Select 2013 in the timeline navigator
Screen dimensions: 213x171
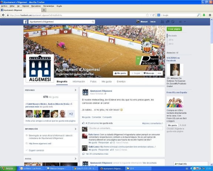tap(171, 44)
